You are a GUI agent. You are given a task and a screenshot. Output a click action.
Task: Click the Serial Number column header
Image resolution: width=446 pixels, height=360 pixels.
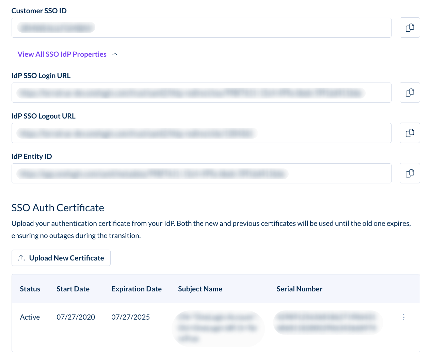pos(299,289)
